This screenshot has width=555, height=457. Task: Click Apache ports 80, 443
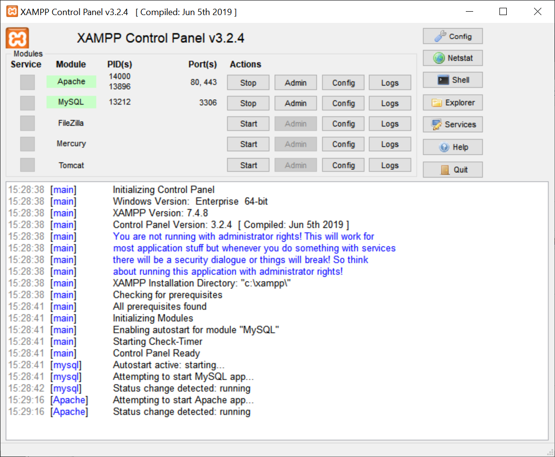point(204,82)
